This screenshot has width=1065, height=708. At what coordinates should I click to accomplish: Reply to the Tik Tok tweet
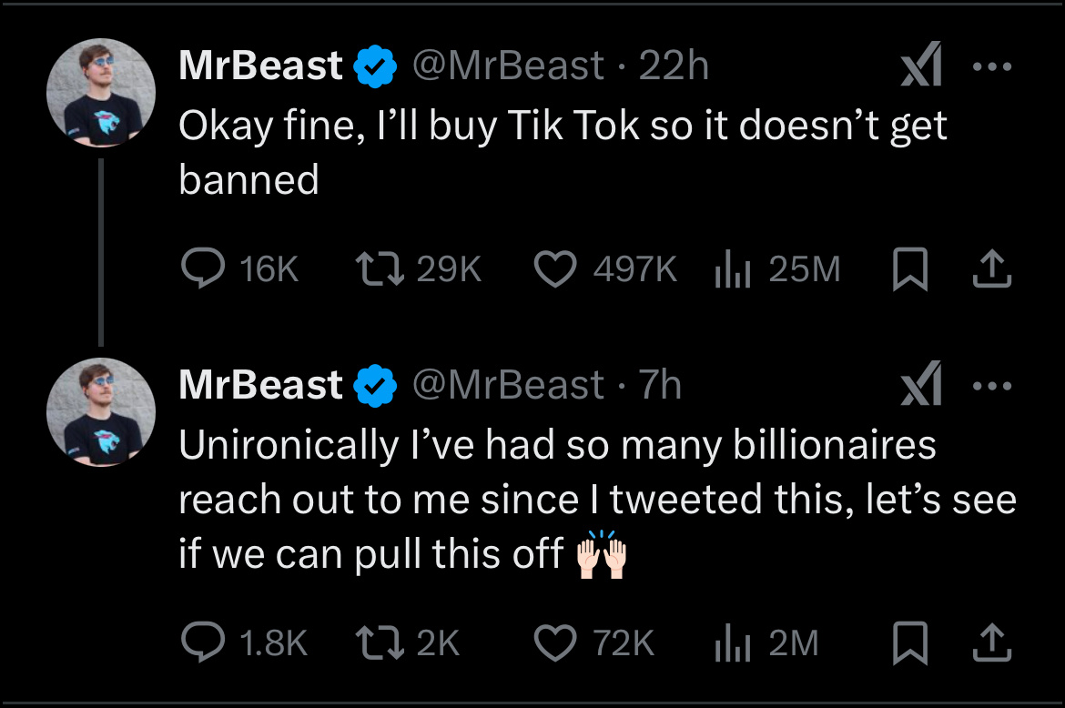[x=202, y=268]
